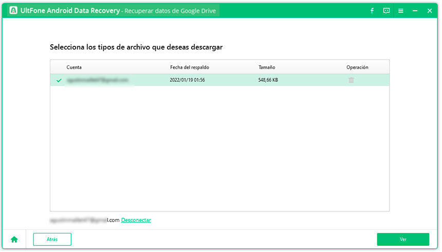Delete the backup with trash icon
442x252 pixels.
(351, 80)
